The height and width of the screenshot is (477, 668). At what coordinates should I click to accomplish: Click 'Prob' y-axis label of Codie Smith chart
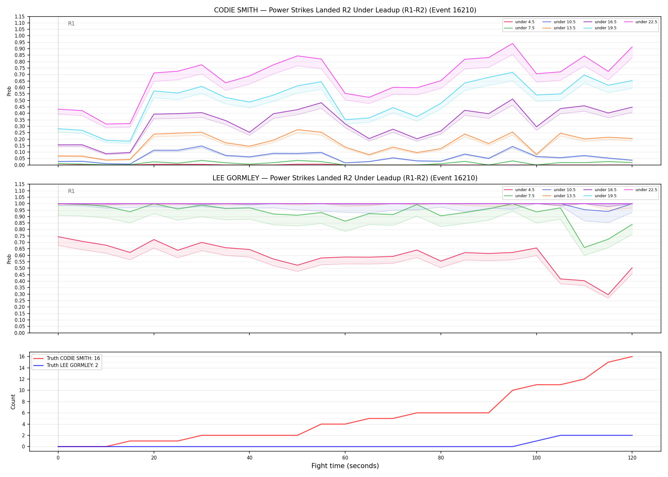pyautogui.click(x=9, y=91)
